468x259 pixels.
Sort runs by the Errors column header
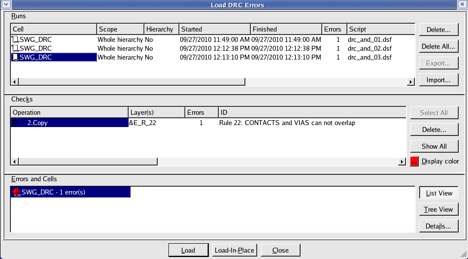coord(334,29)
